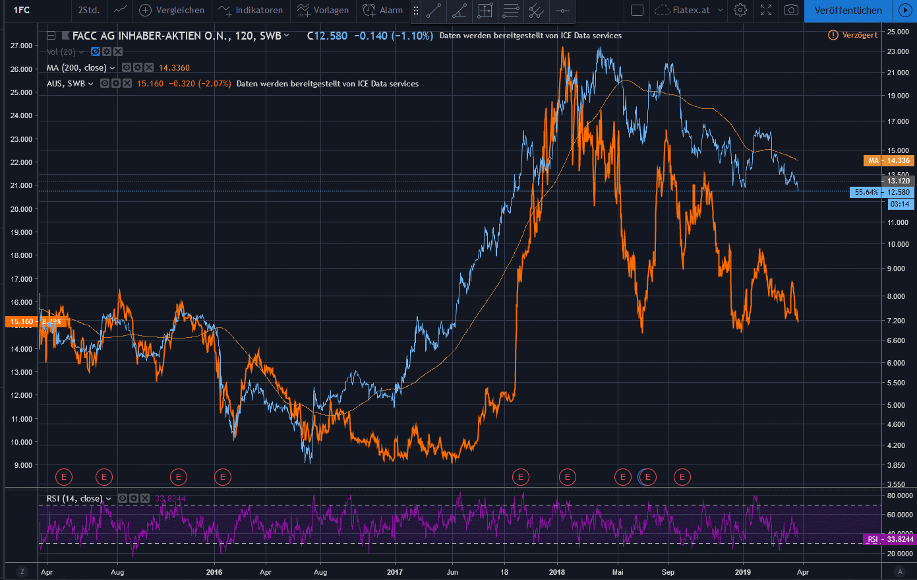This screenshot has height=580, width=917.
Task: Expand the Vol (20) legend dropdown
Action: coord(81,51)
